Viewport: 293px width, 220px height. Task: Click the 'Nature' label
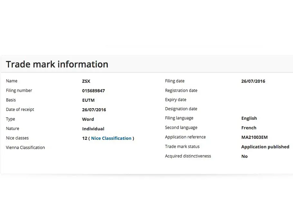[13, 129]
